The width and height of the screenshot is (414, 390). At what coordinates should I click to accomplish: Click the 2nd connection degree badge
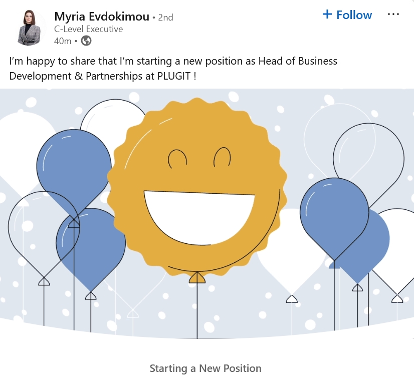pyautogui.click(x=166, y=17)
